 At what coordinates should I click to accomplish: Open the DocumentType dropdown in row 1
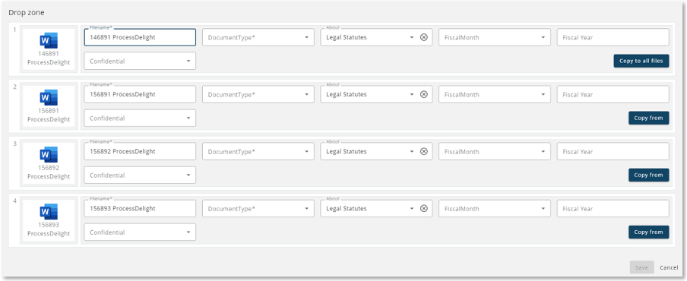pos(258,37)
